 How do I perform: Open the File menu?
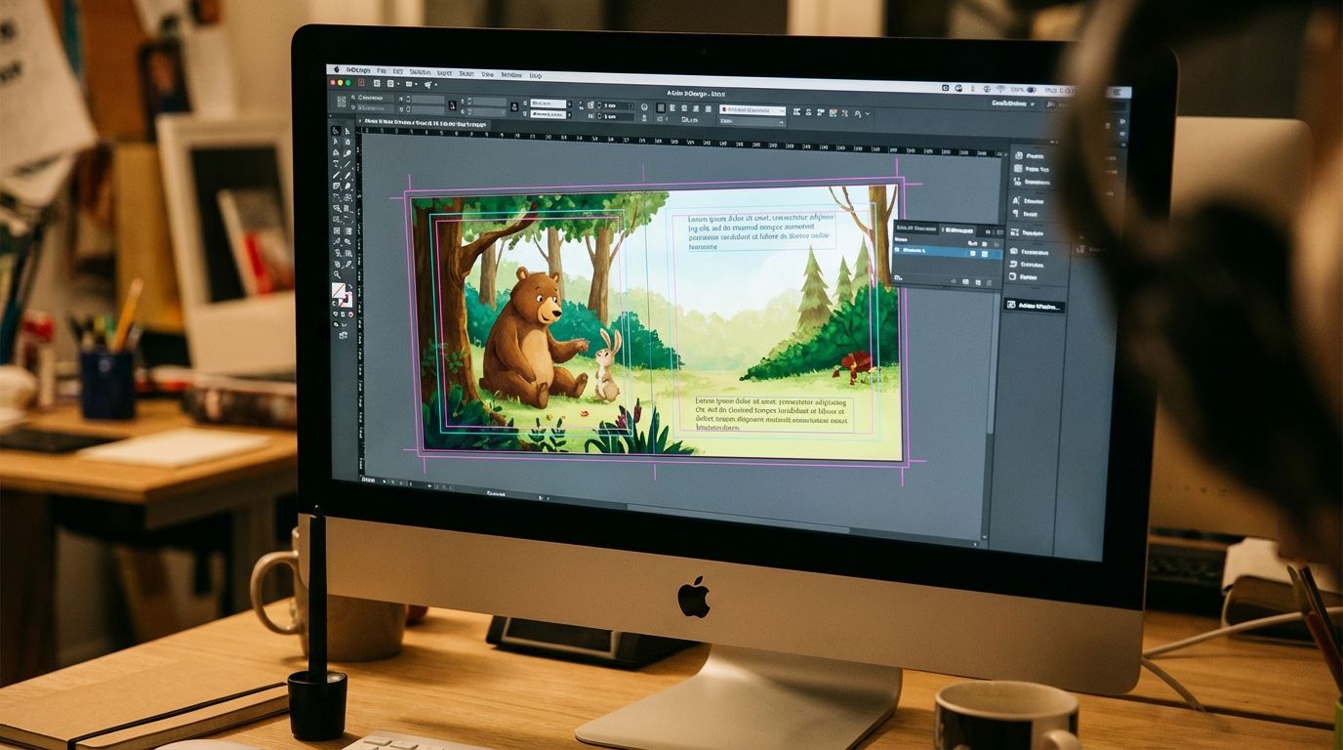pos(382,71)
